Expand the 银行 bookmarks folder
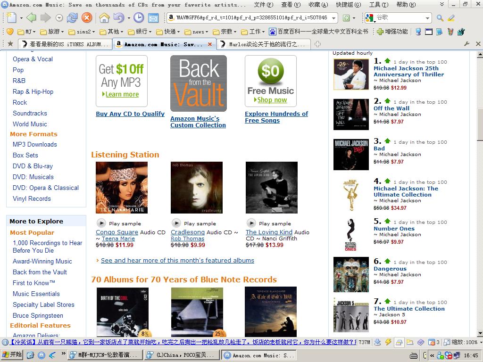This screenshot has width=483, height=362. coord(140,32)
